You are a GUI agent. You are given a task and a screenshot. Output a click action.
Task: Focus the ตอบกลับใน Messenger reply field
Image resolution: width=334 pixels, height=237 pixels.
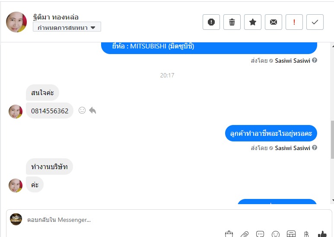point(168,220)
